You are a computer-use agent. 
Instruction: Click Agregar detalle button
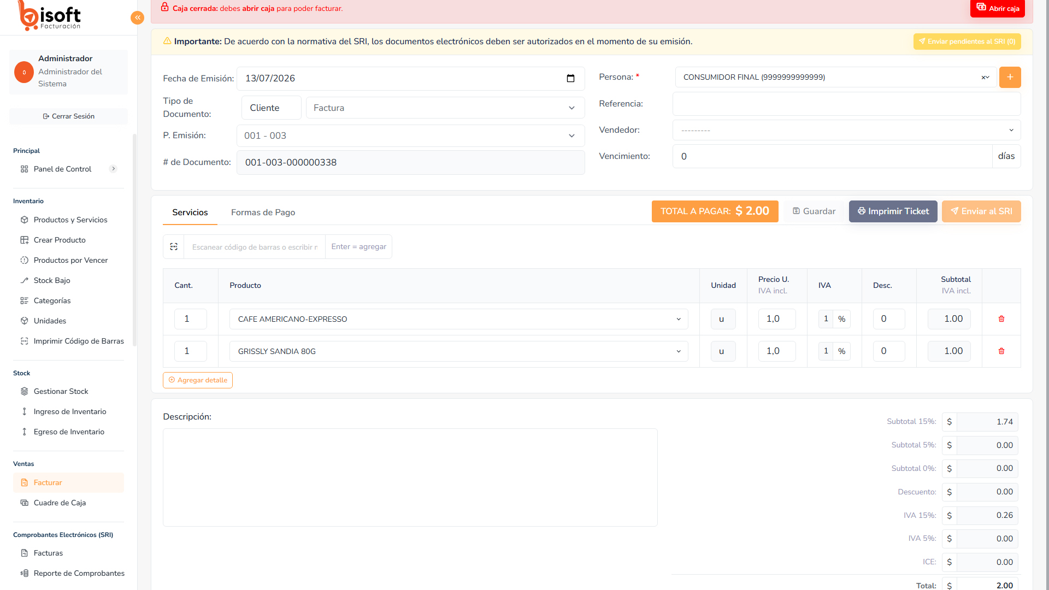[x=198, y=380]
